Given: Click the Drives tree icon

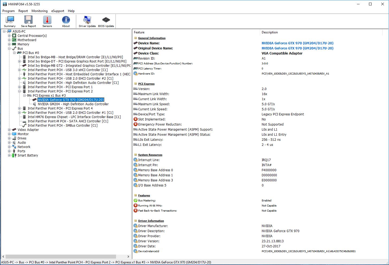Looking at the screenshot, I should (14, 138).
